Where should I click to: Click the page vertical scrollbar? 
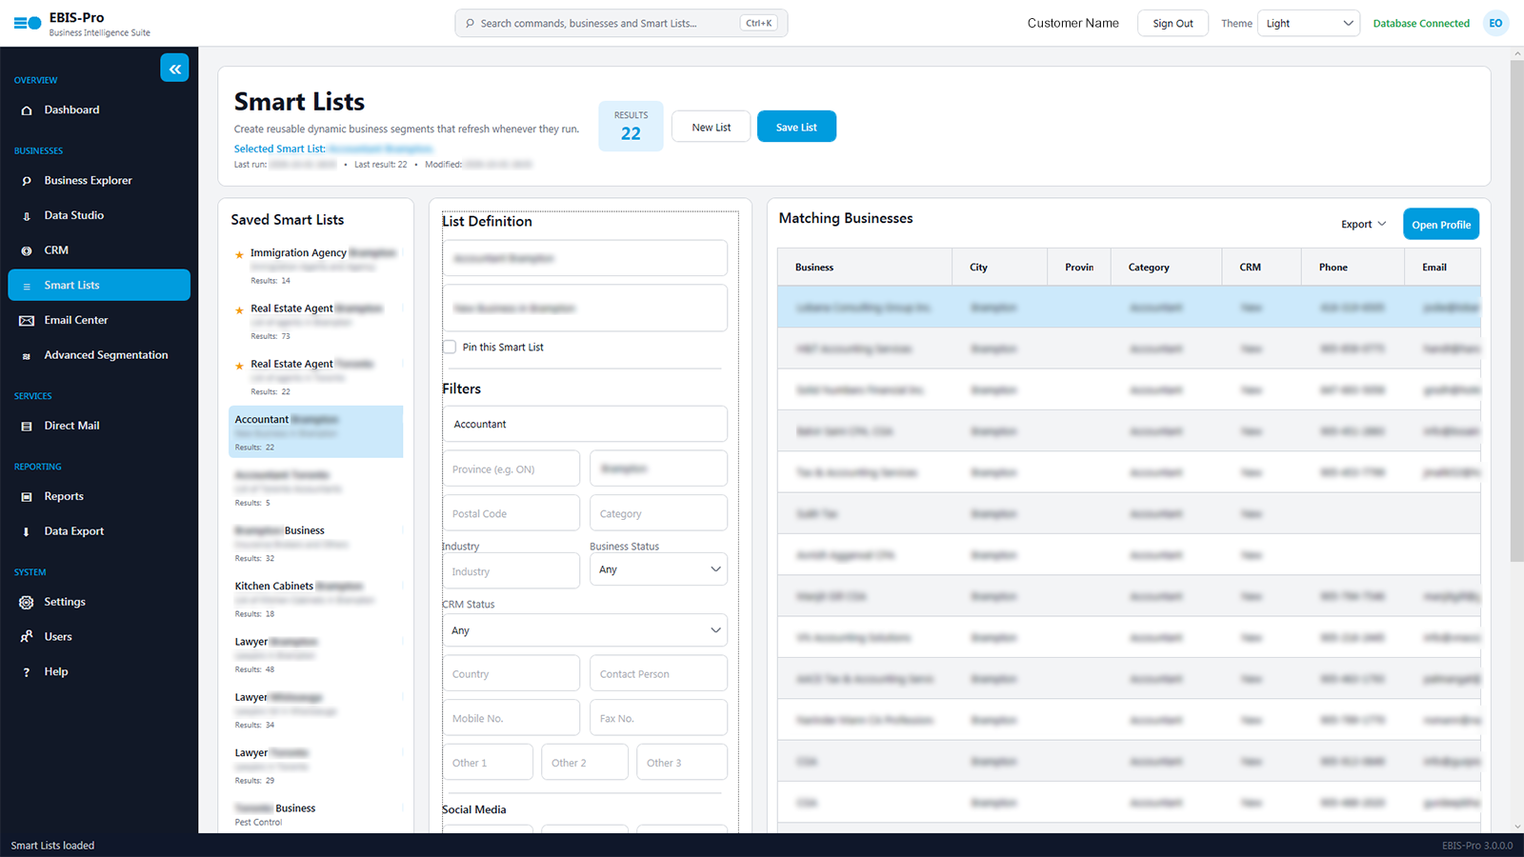[1516, 309]
